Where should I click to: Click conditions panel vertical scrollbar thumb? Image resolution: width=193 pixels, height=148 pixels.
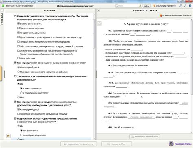tap(94, 34)
